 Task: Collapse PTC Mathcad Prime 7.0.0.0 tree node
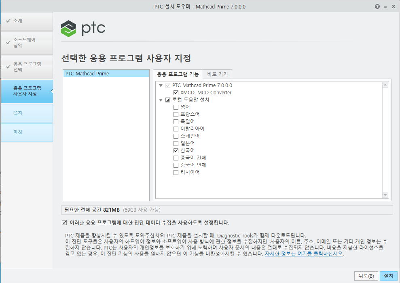tap(161, 85)
